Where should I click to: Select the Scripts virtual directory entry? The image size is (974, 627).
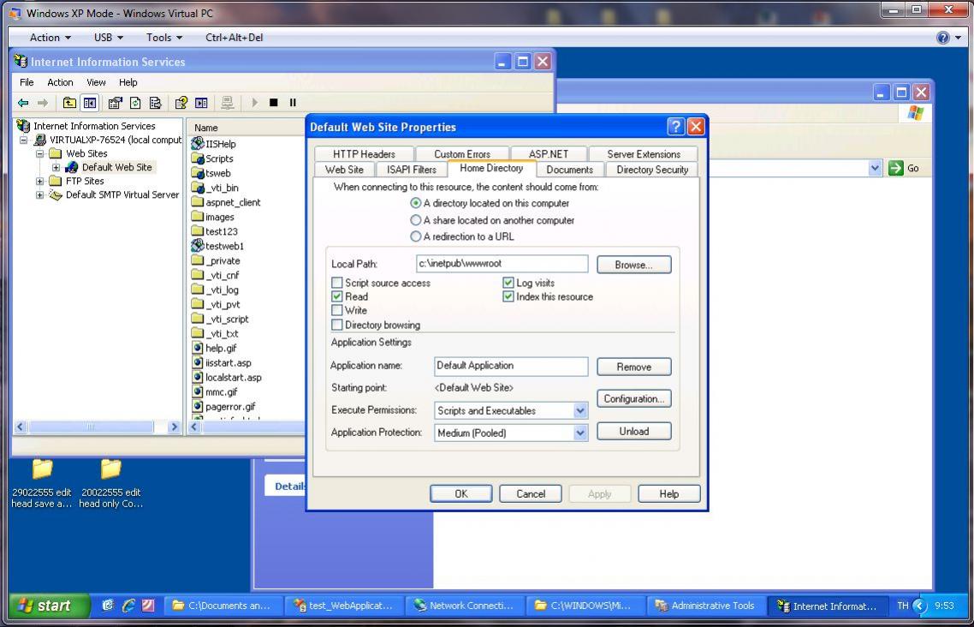[x=213, y=158]
